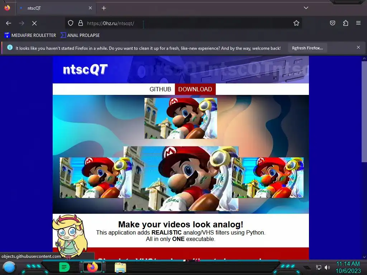This screenshot has height=275, width=367.
Task: Stop loading the page
Action: coord(34,23)
